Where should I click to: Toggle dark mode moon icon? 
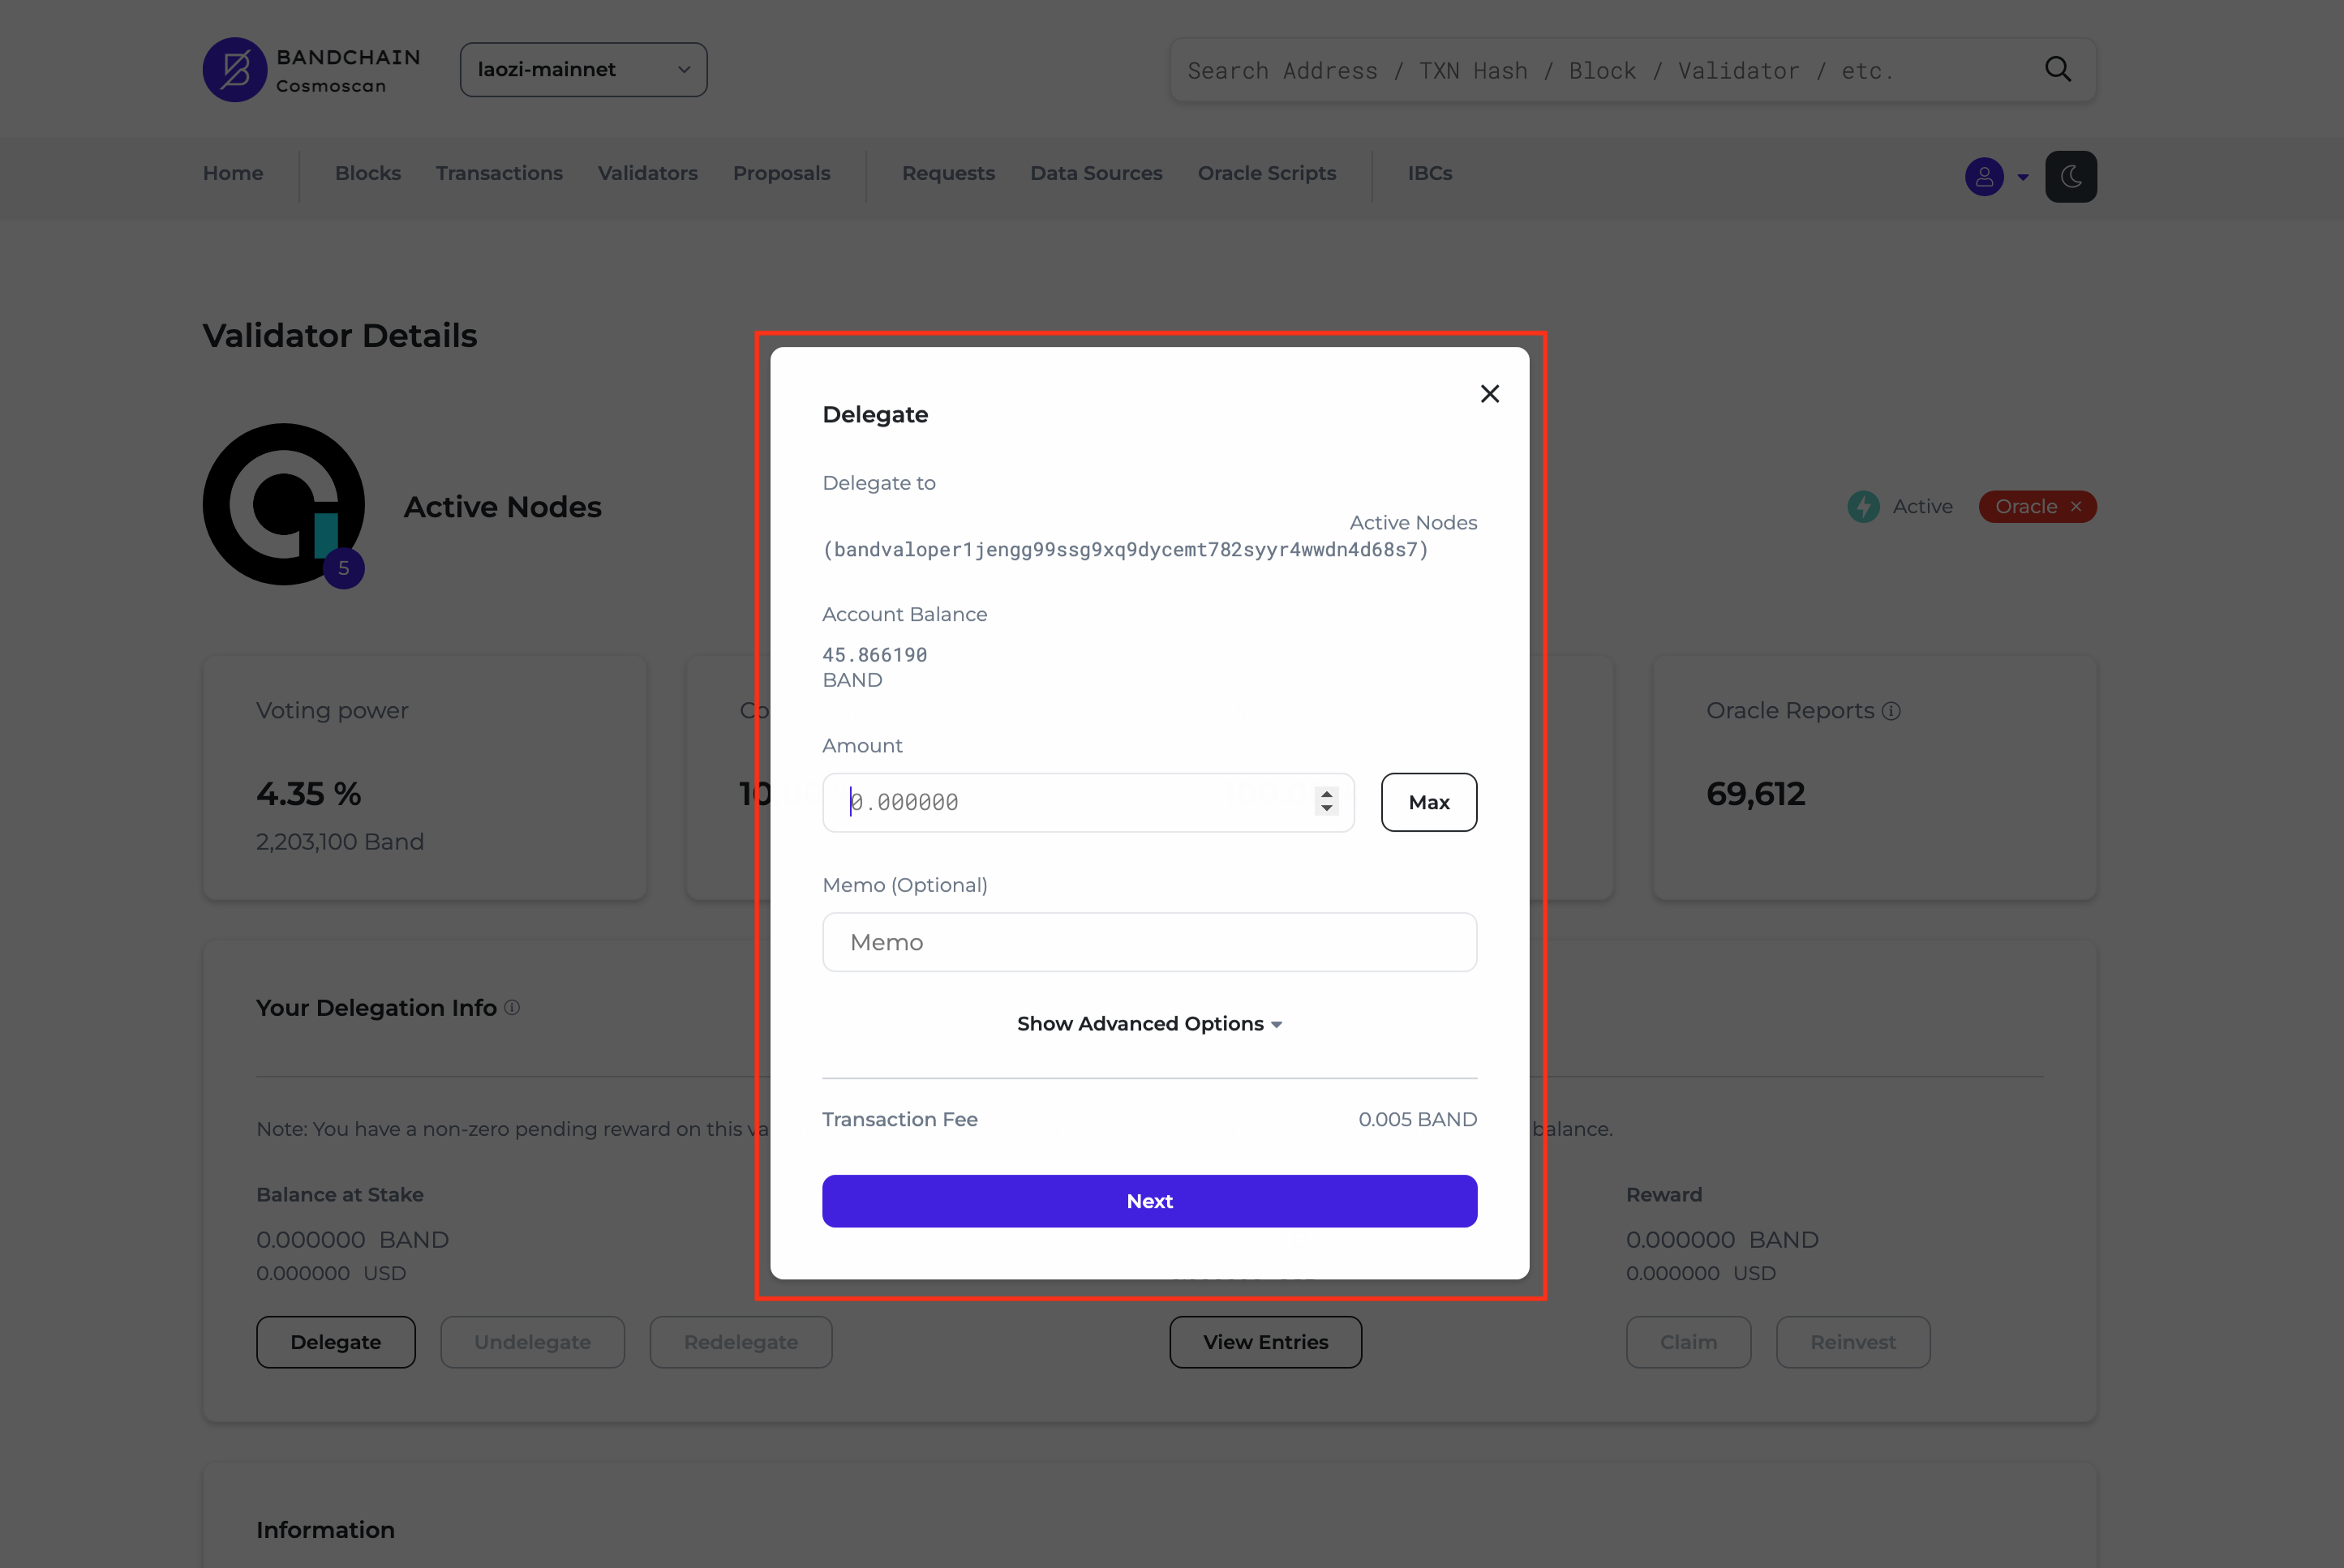click(x=2071, y=177)
